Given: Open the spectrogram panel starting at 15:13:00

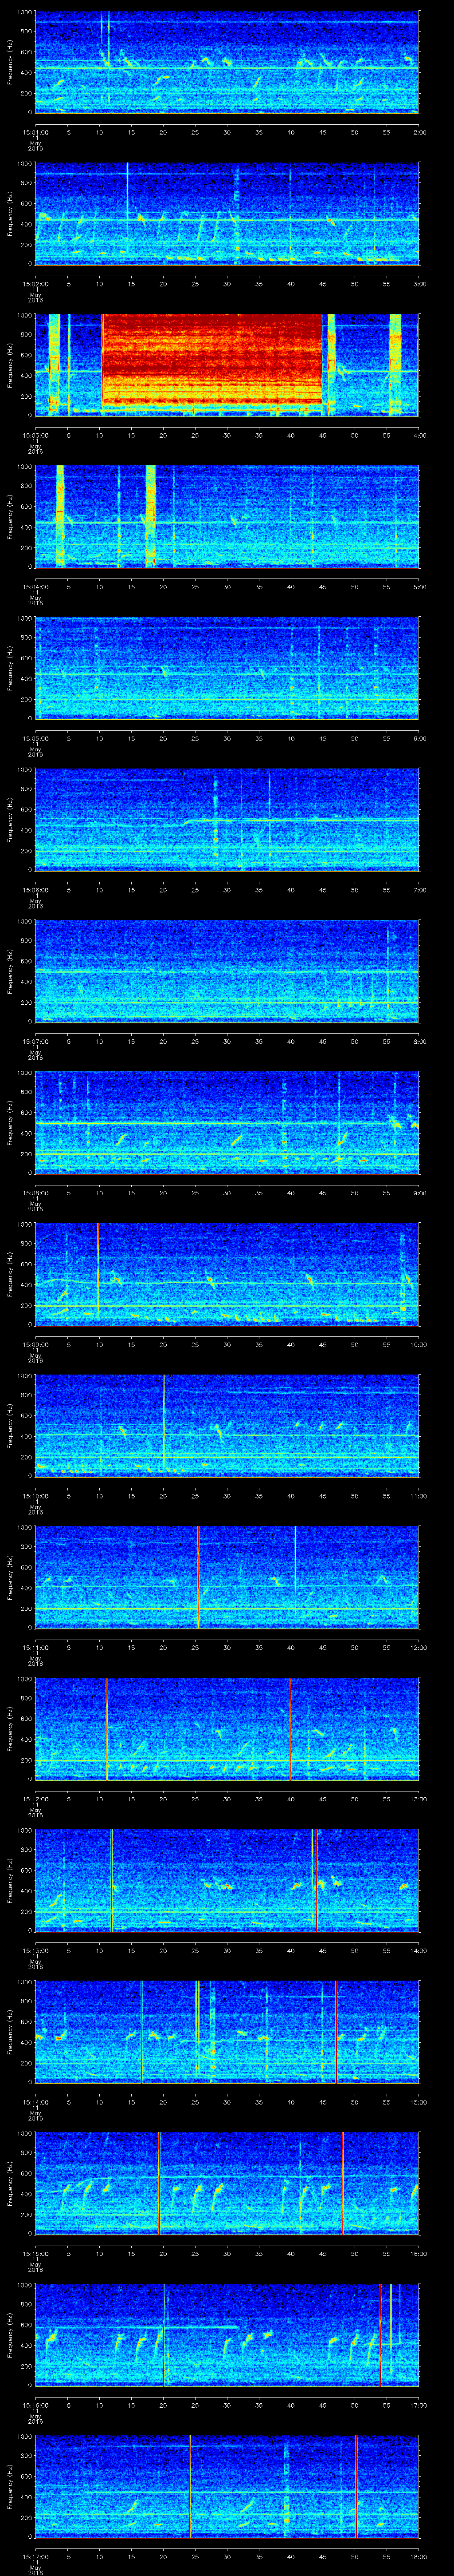Looking at the screenshot, I should point(227,1880).
